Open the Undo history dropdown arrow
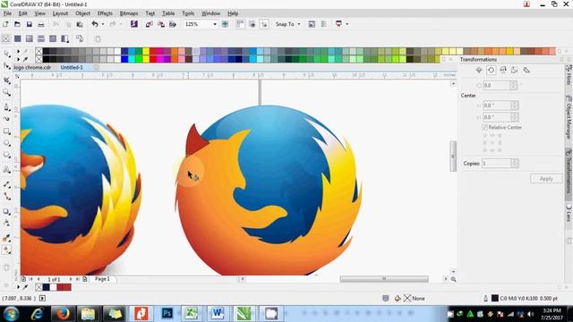The width and height of the screenshot is (573, 322). [x=103, y=24]
